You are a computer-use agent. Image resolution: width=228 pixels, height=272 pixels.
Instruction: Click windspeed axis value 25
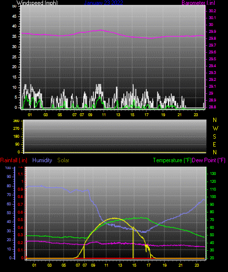[14, 57]
